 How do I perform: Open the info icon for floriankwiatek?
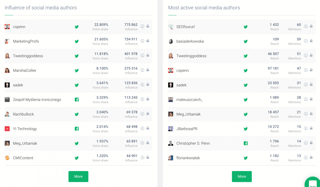(x=306, y=157)
